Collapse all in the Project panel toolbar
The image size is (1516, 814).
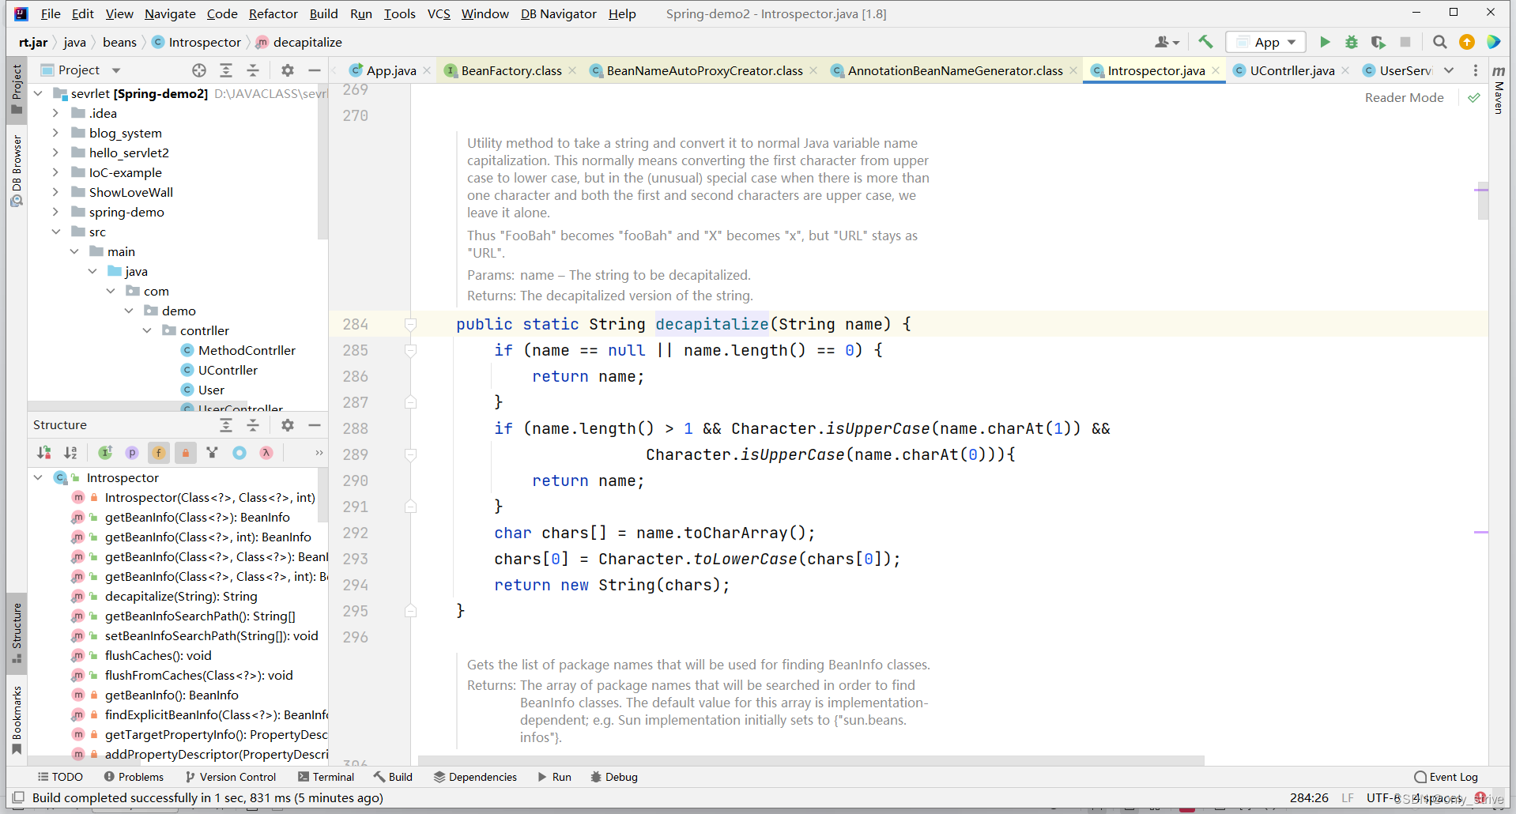tap(253, 70)
